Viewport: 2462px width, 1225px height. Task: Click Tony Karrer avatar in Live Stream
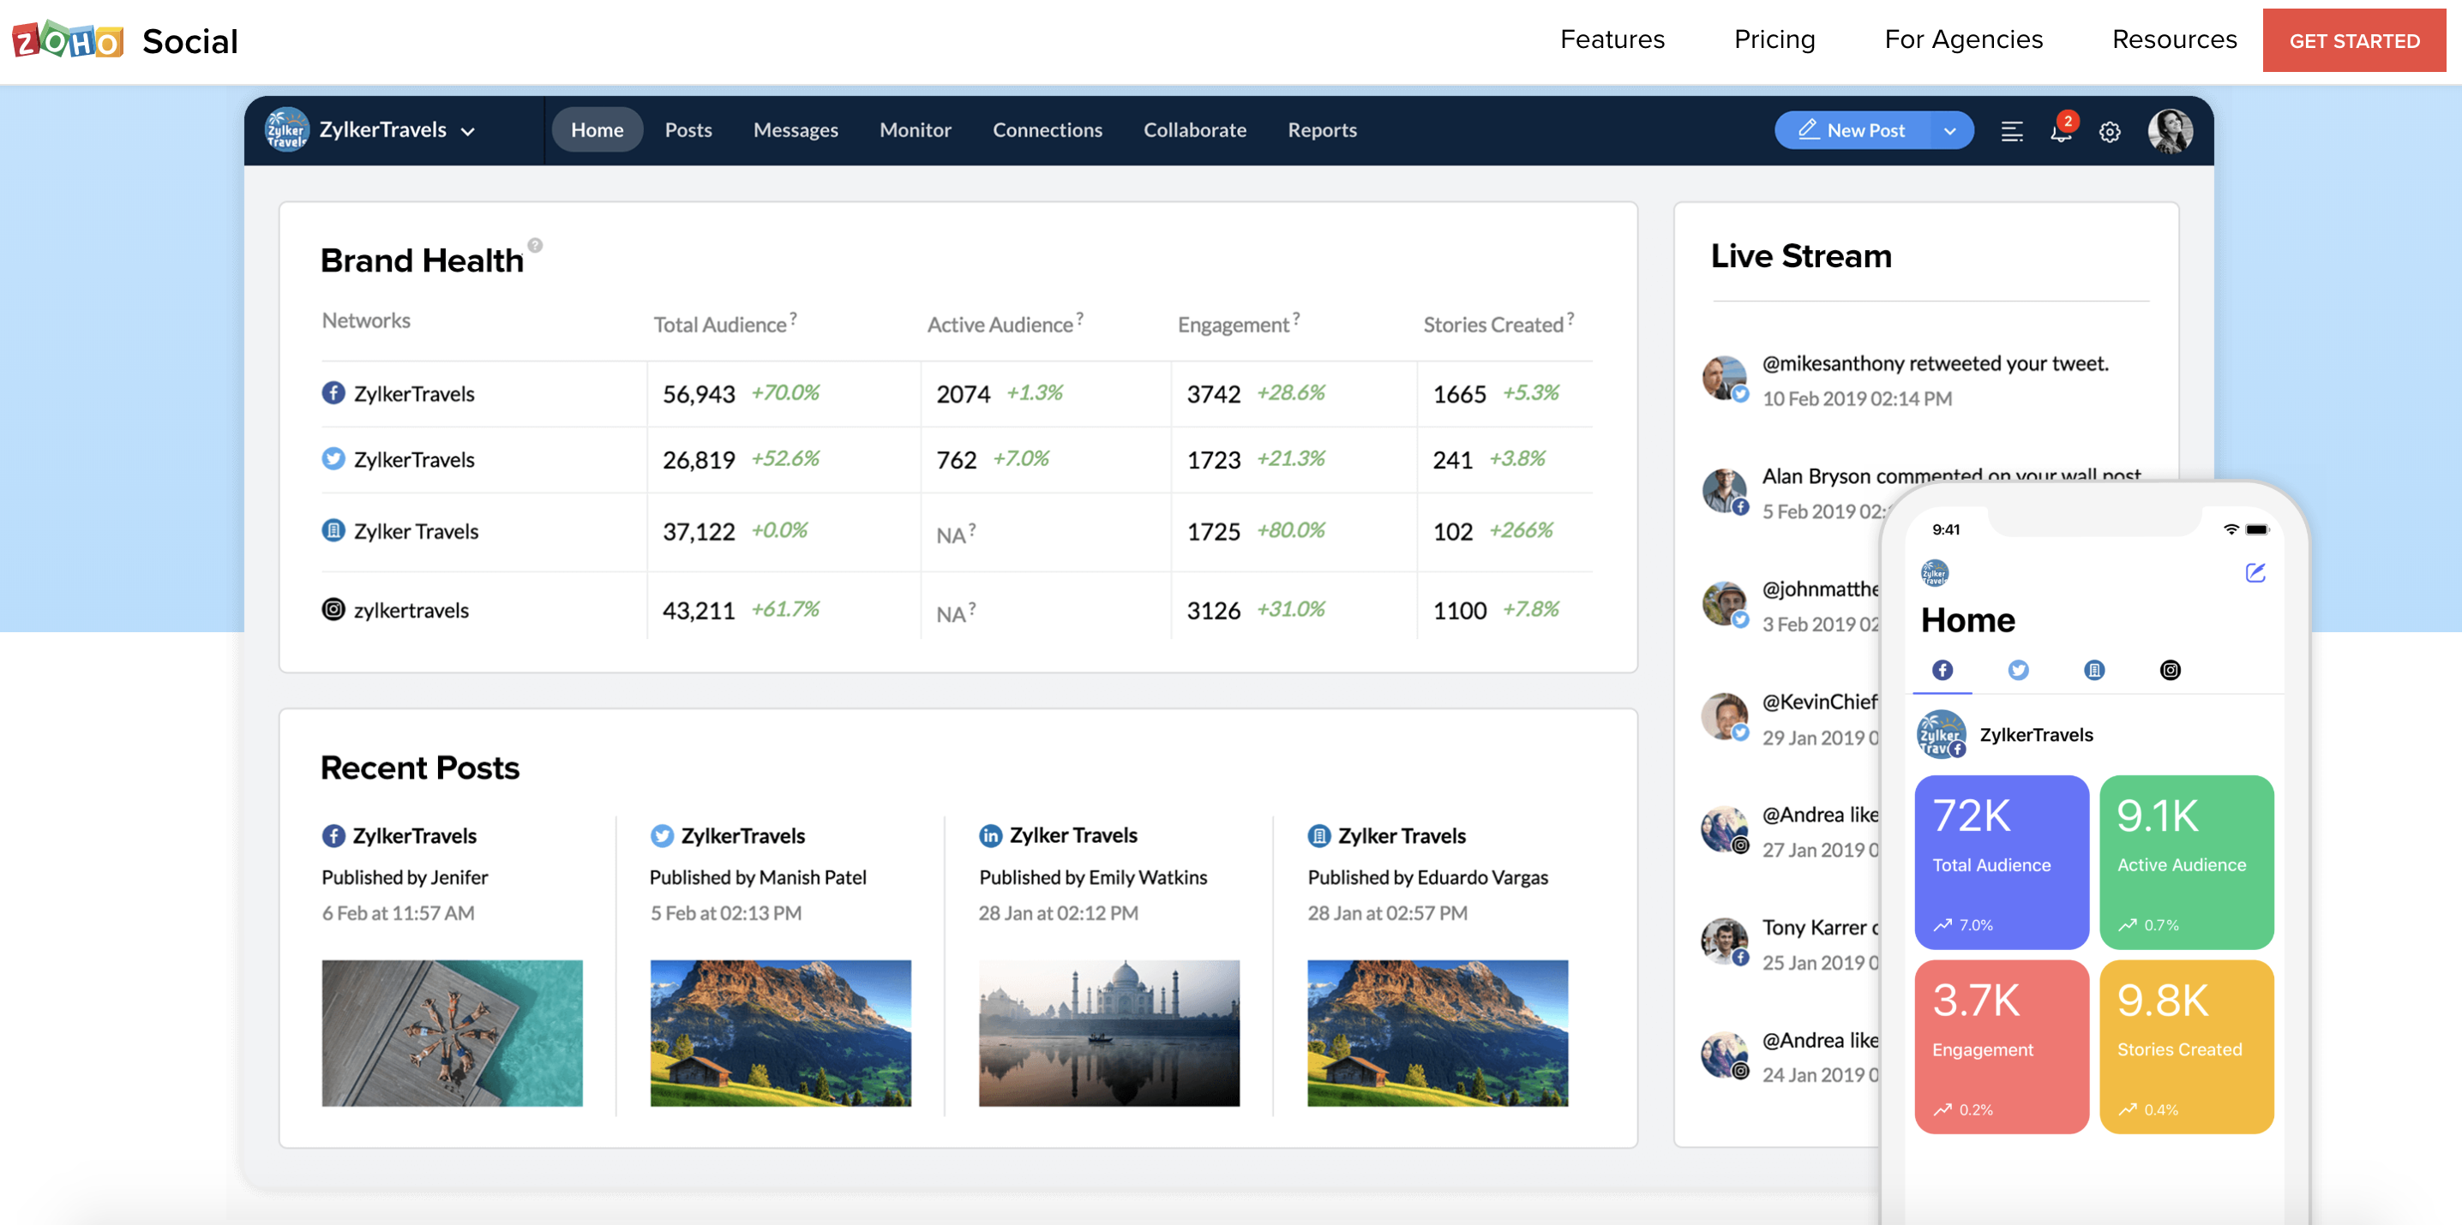(x=1725, y=942)
